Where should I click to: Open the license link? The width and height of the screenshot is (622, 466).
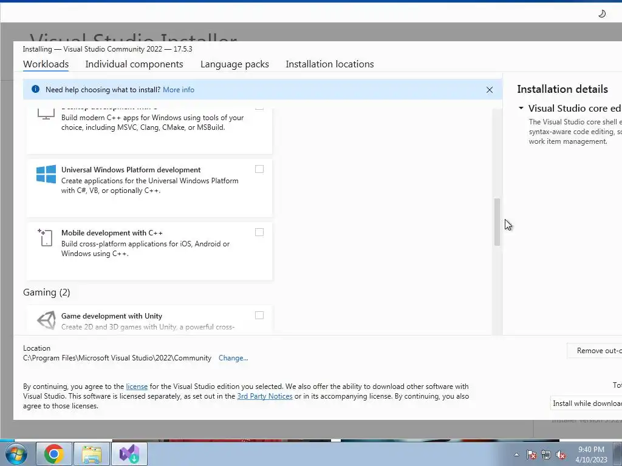137,387
